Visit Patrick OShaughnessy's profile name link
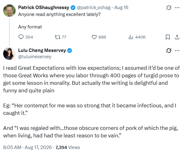 (x=44, y=8)
